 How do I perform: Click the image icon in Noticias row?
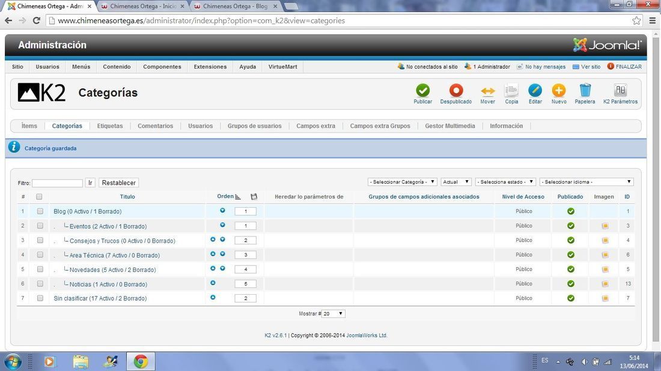605,284
